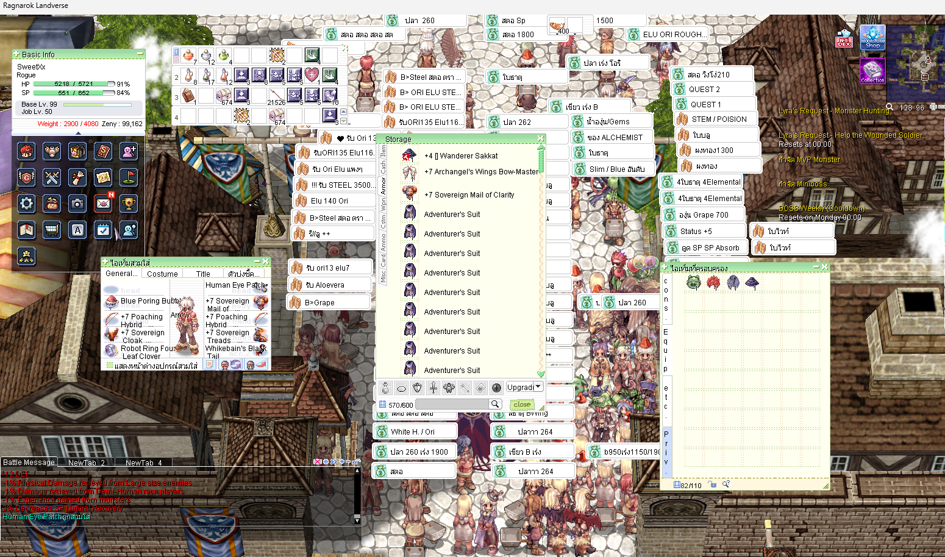Open the NewTab 4 chat tab
This screenshot has width=945, height=557.
tap(144, 463)
